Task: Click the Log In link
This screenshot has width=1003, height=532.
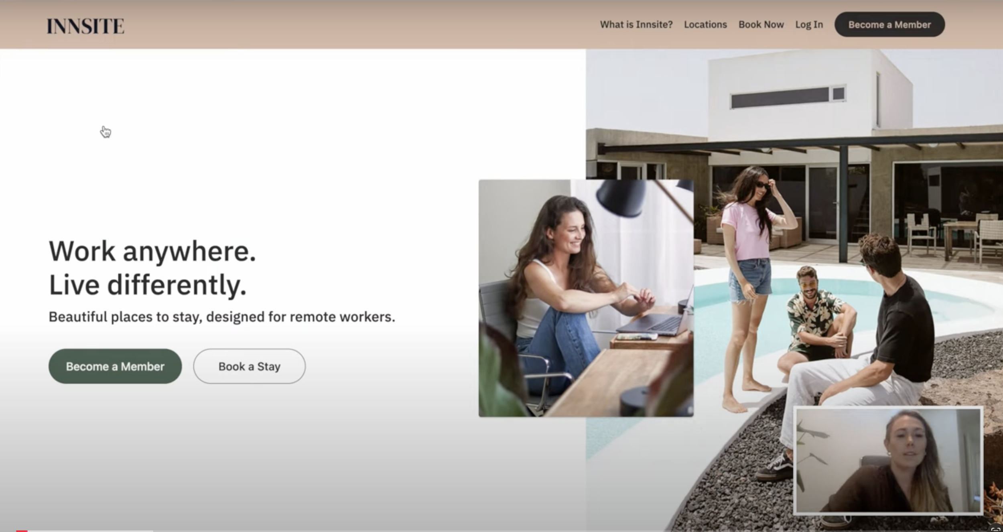Action: click(x=809, y=24)
